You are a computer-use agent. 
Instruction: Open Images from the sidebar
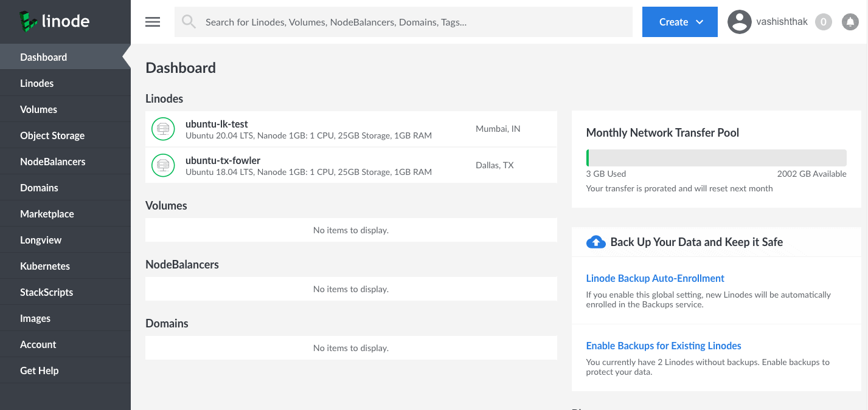coord(65,318)
